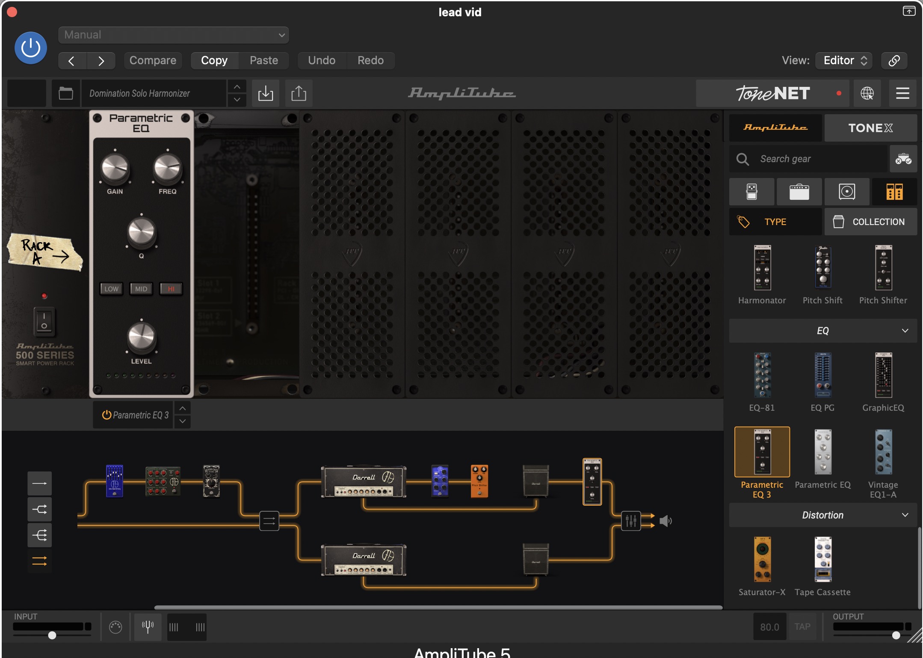Toggle the blue plugin power bypass button
This screenshot has width=923, height=658.
click(31, 48)
